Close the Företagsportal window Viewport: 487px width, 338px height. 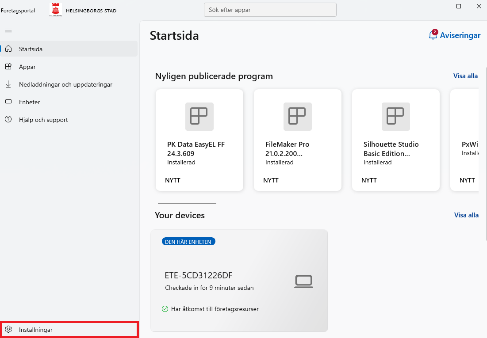[479, 6]
